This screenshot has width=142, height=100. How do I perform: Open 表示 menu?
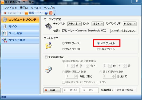pos(24,8)
